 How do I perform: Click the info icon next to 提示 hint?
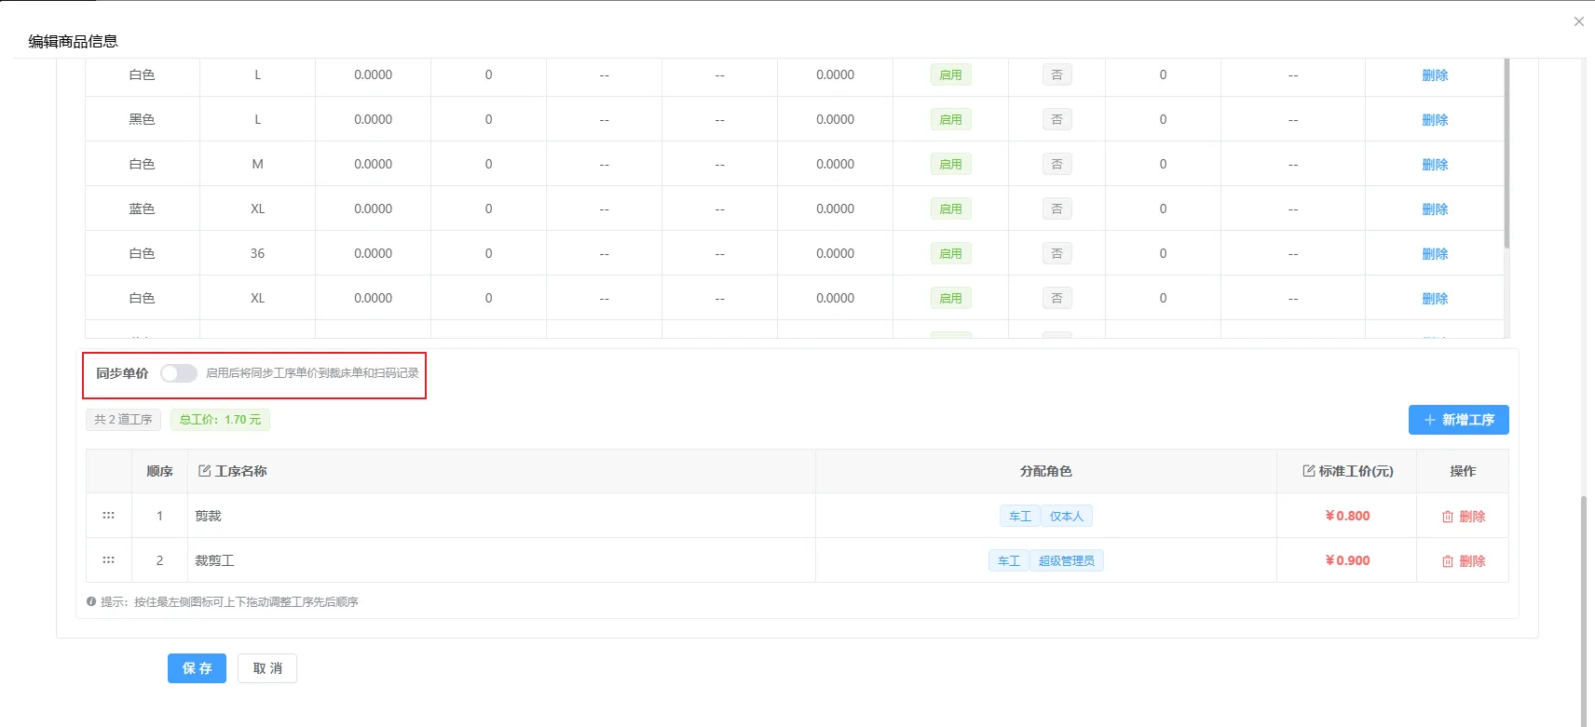91,602
